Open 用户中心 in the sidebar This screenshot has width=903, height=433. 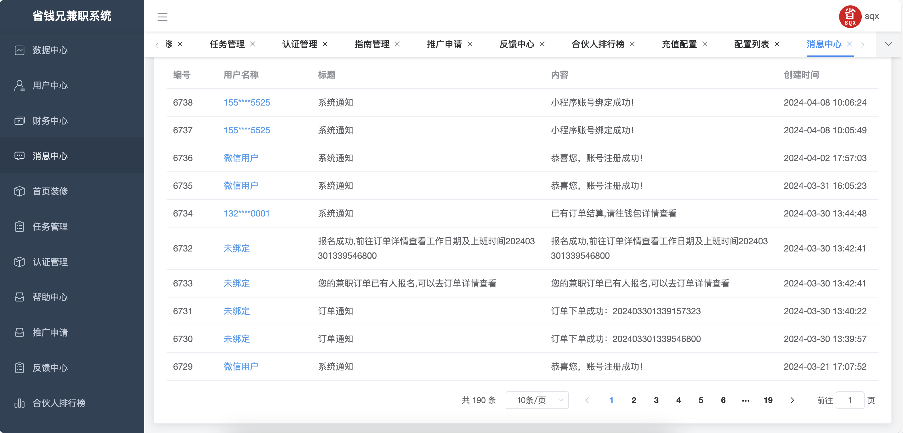click(50, 85)
